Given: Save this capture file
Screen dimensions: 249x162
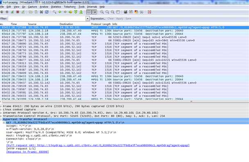Looking at the screenshot, I should [36, 12].
